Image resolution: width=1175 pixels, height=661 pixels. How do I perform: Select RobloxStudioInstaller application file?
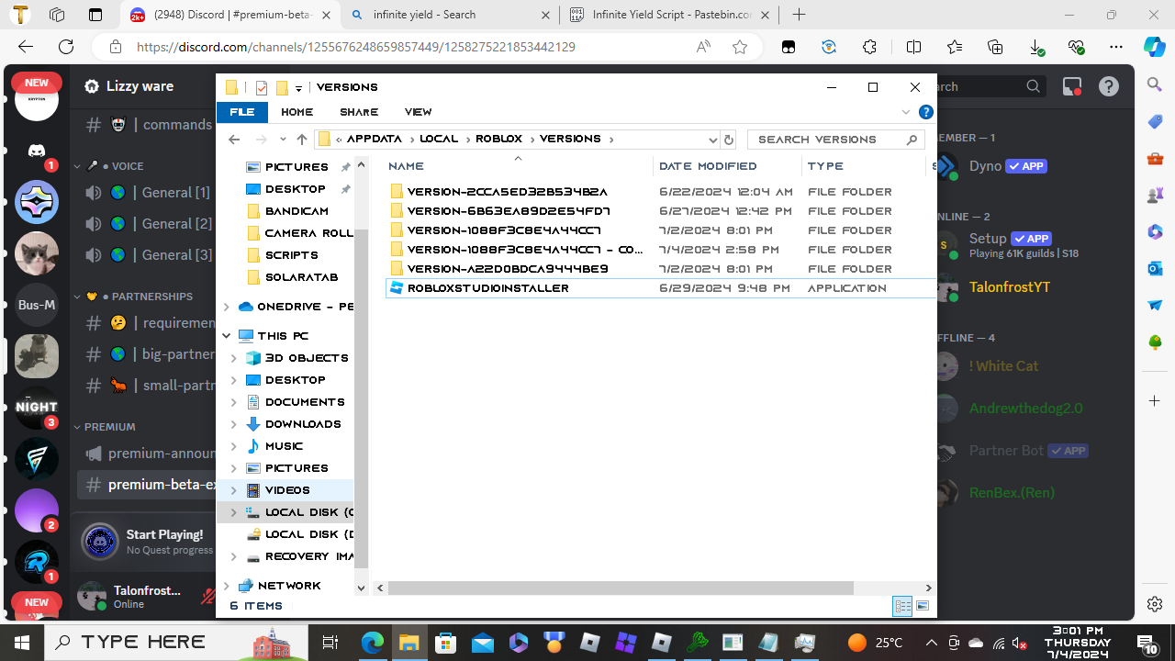click(x=487, y=288)
